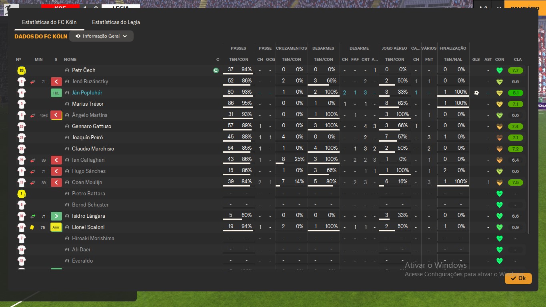Click Hiroaki Morishima player name

[x=93, y=238]
